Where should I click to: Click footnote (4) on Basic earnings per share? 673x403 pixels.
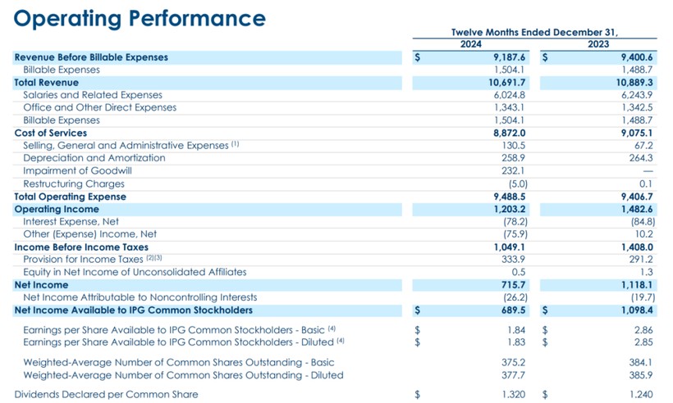click(332, 328)
